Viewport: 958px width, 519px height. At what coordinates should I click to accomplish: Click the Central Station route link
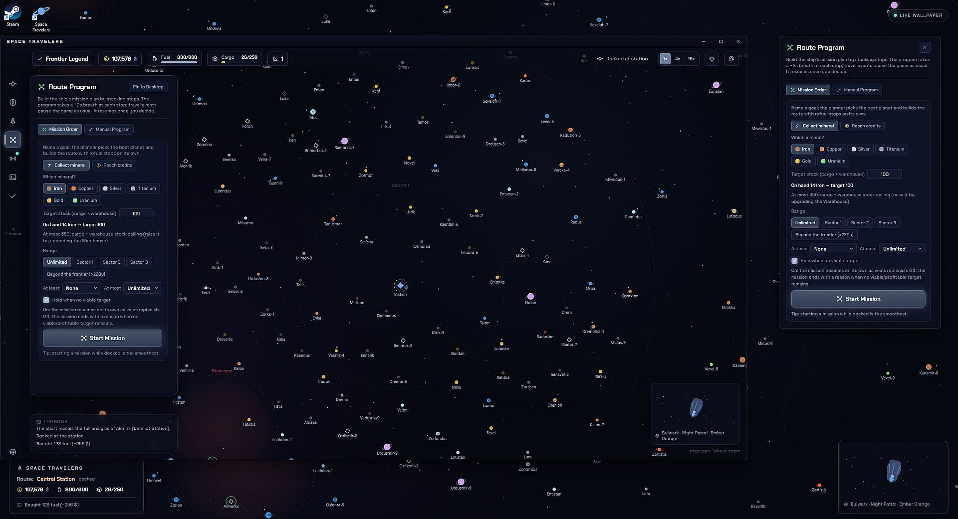[56, 479]
